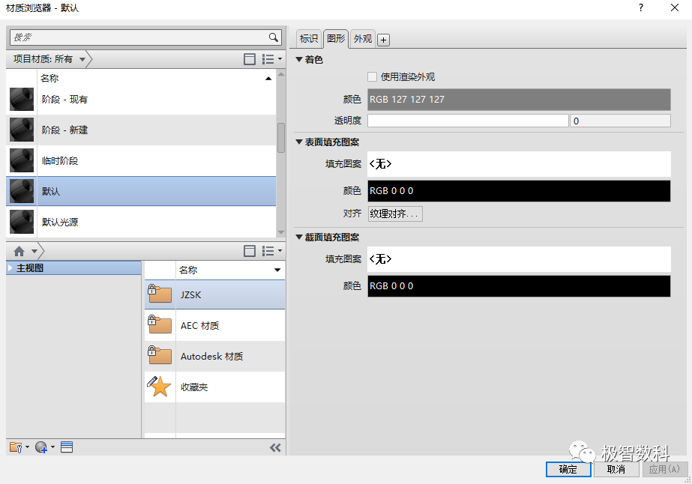
Task: Switch to the 标识 tab
Action: (x=308, y=39)
